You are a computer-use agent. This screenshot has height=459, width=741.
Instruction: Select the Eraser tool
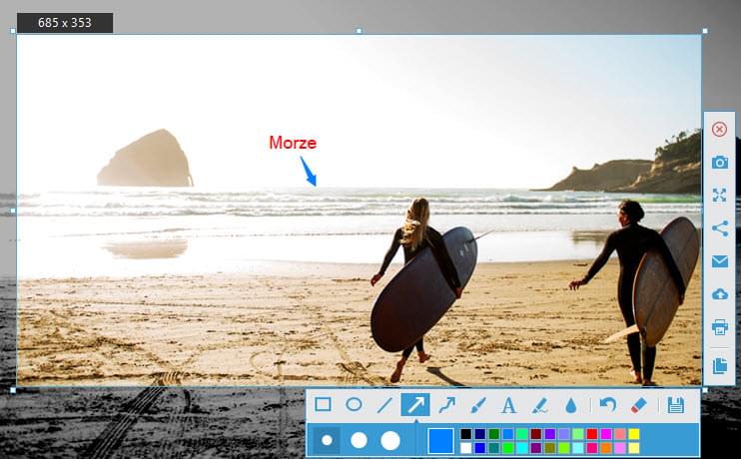click(x=640, y=405)
